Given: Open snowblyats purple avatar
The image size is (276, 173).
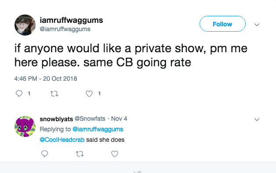Looking at the screenshot, I should [25, 126].
